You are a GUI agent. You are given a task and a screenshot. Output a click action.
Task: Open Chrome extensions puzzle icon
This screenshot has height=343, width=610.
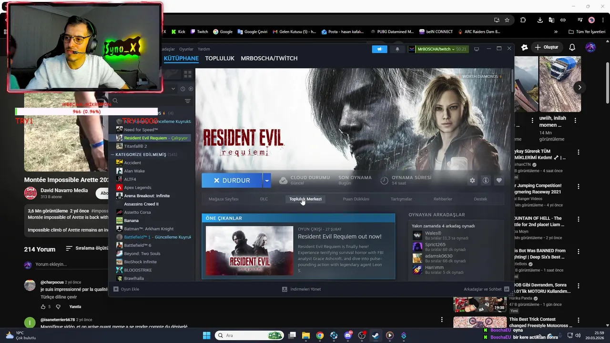tap(523, 20)
